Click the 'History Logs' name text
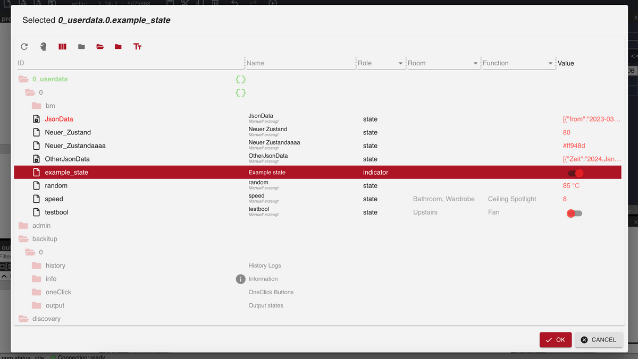638x359 pixels. [x=264, y=266]
